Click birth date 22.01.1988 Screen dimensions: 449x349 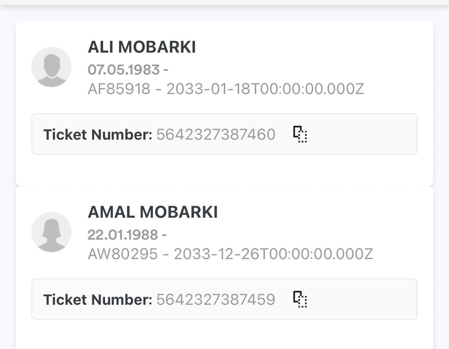(x=123, y=235)
